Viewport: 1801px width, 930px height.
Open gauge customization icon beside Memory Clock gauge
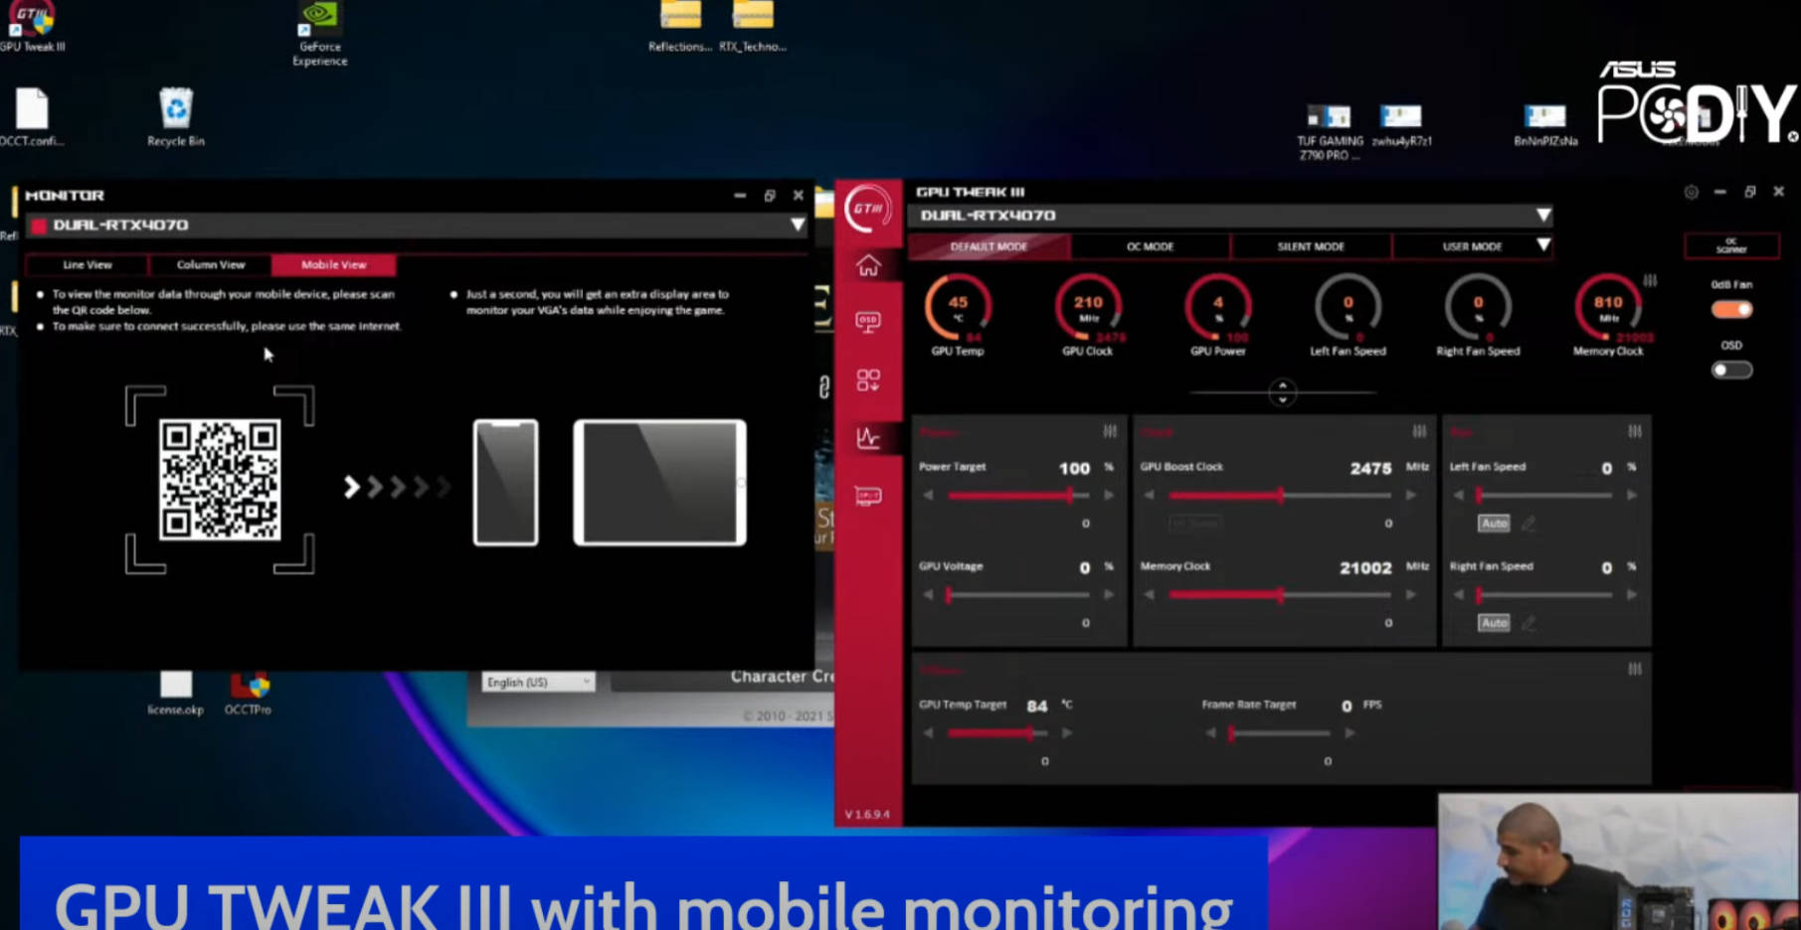1650,280
